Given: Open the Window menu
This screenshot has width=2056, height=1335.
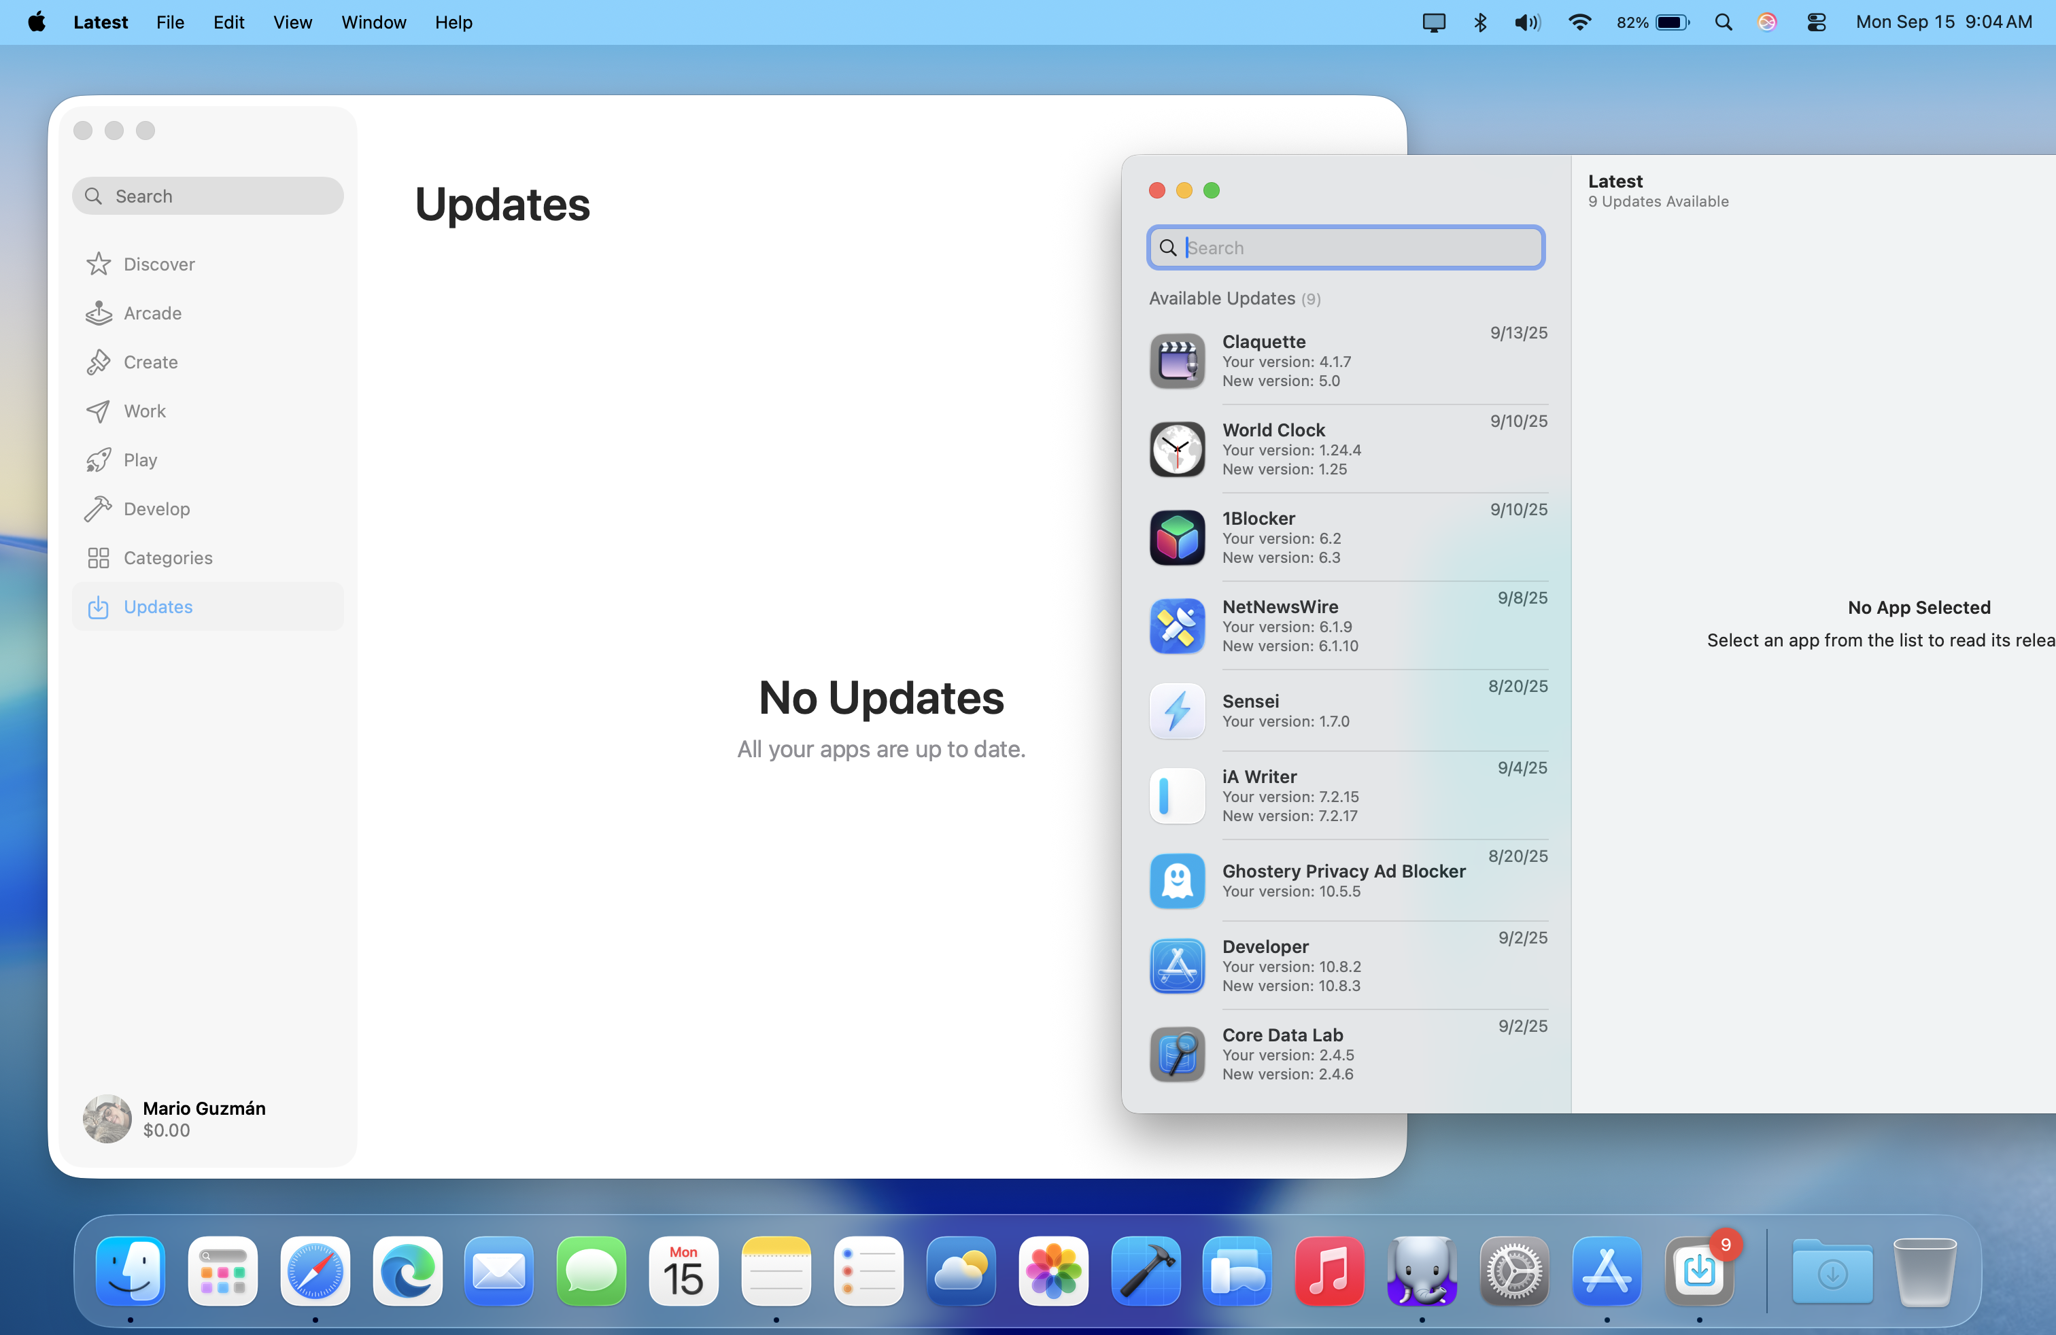Looking at the screenshot, I should [373, 22].
